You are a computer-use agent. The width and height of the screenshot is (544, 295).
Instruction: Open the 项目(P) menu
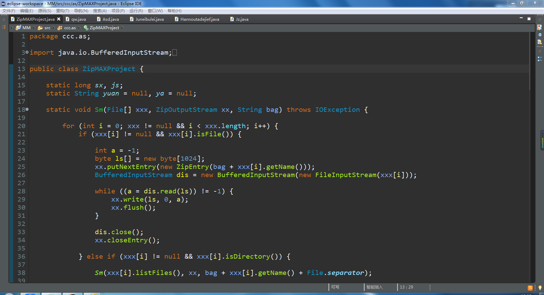click(x=118, y=11)
